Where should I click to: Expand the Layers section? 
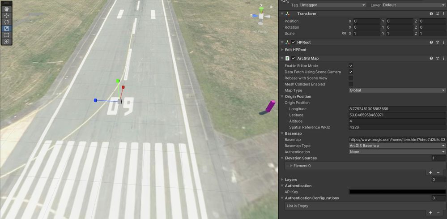282,180
